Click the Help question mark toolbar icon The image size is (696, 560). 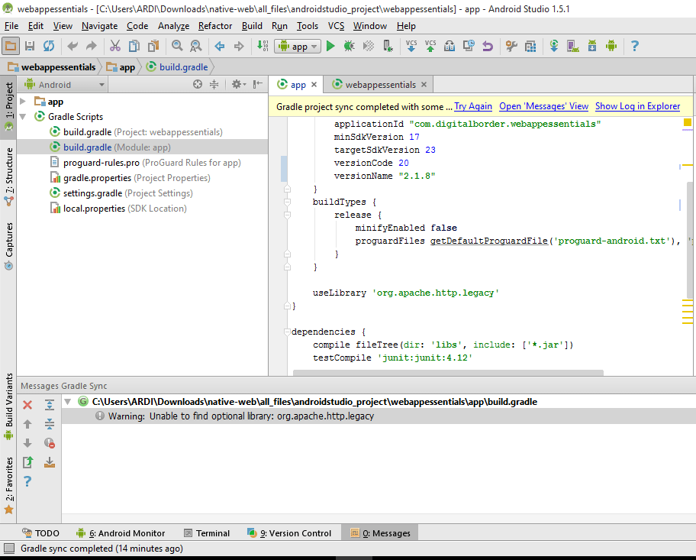635,46
